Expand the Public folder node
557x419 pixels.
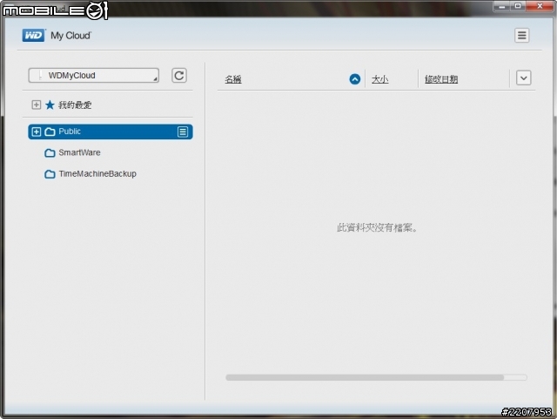(x=37, y=132)
